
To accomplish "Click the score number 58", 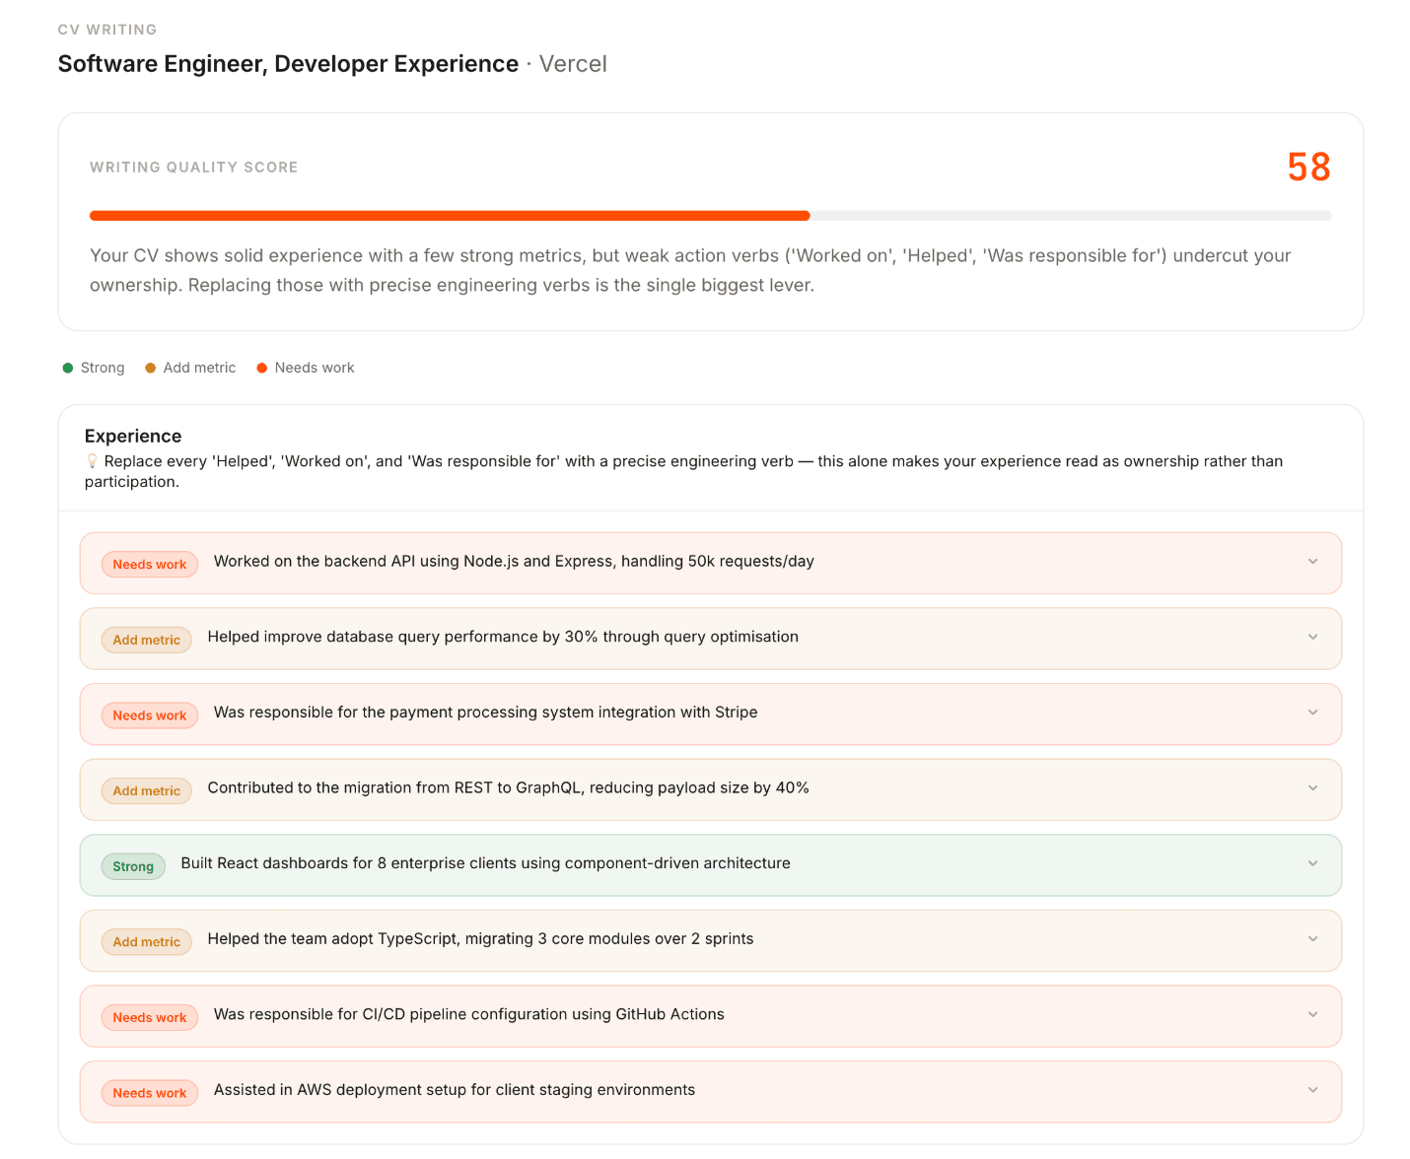I will 1308,168.
